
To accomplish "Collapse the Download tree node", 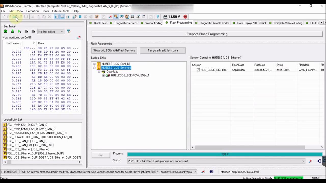I will click(99, 72).
